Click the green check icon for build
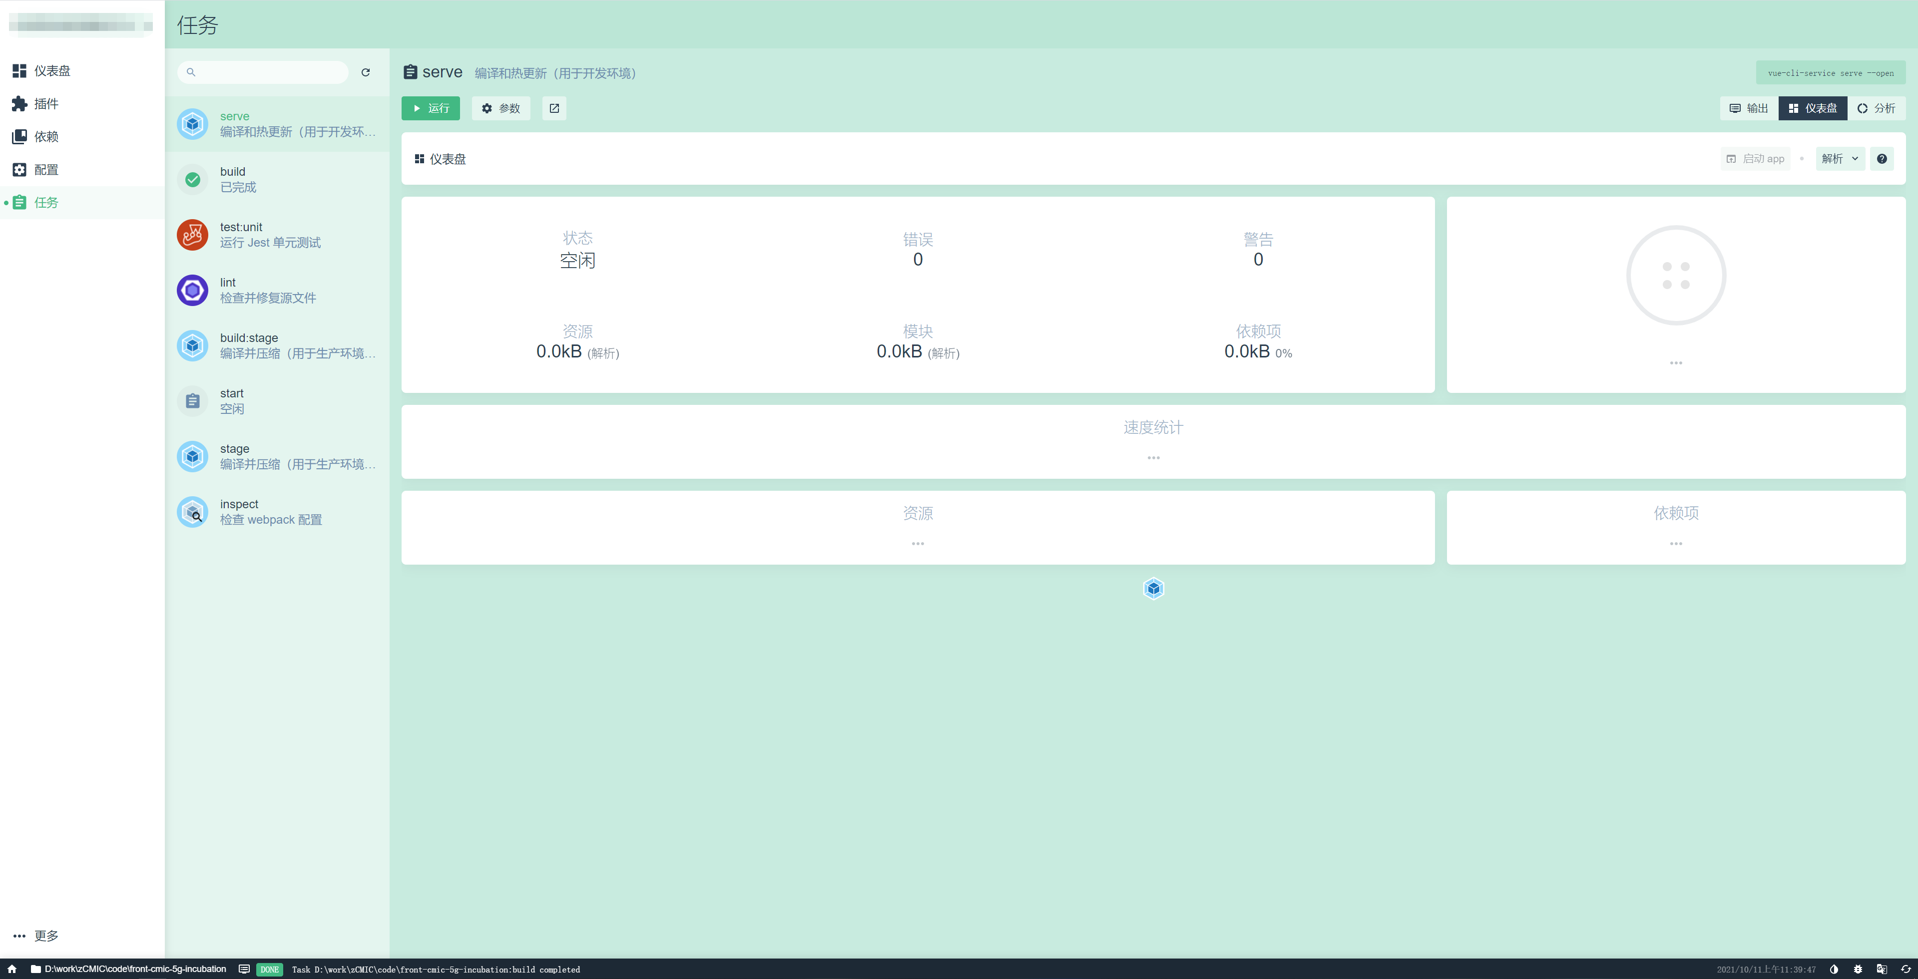Viewport: 1918px width, 979px height. [x=192, y=179]
